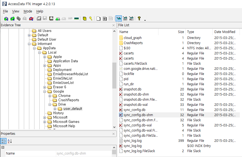Select the History folder in tree

(58, 113)
